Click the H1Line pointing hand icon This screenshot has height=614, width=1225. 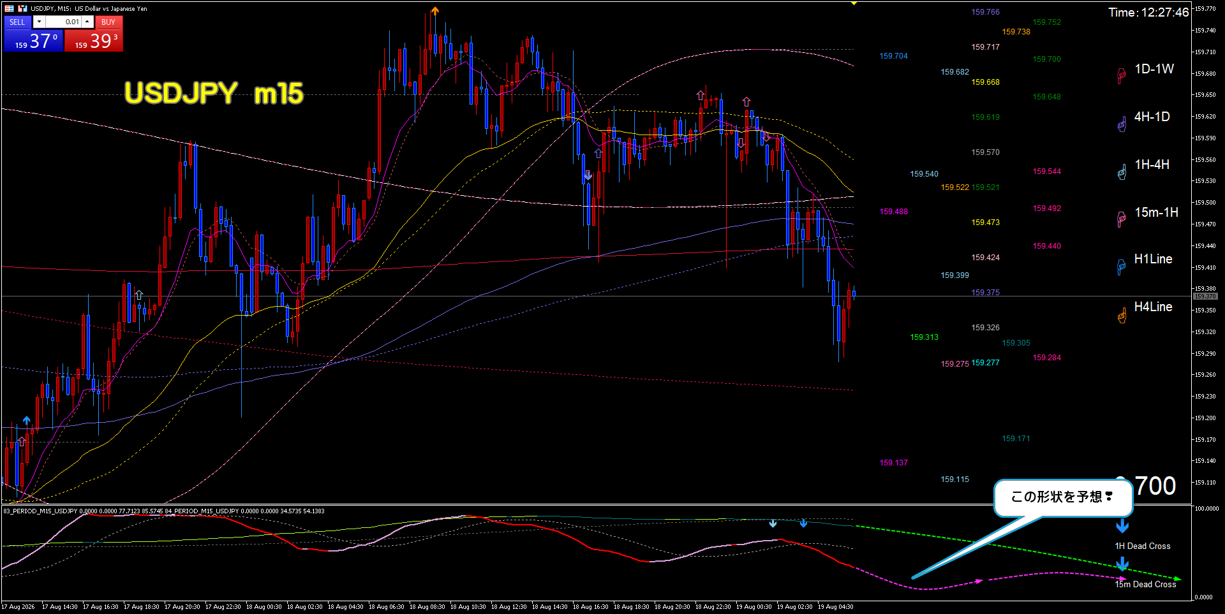(1122, 267)
